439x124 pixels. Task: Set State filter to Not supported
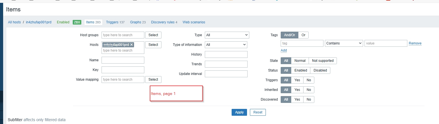pos(323,61)
